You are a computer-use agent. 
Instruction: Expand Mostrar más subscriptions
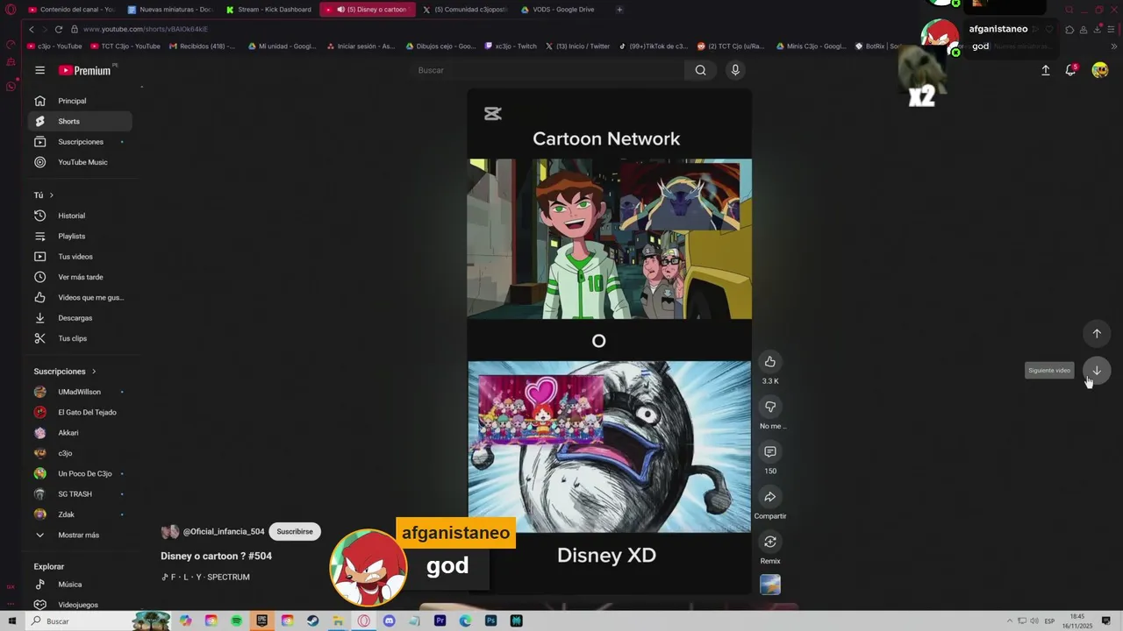80,535
